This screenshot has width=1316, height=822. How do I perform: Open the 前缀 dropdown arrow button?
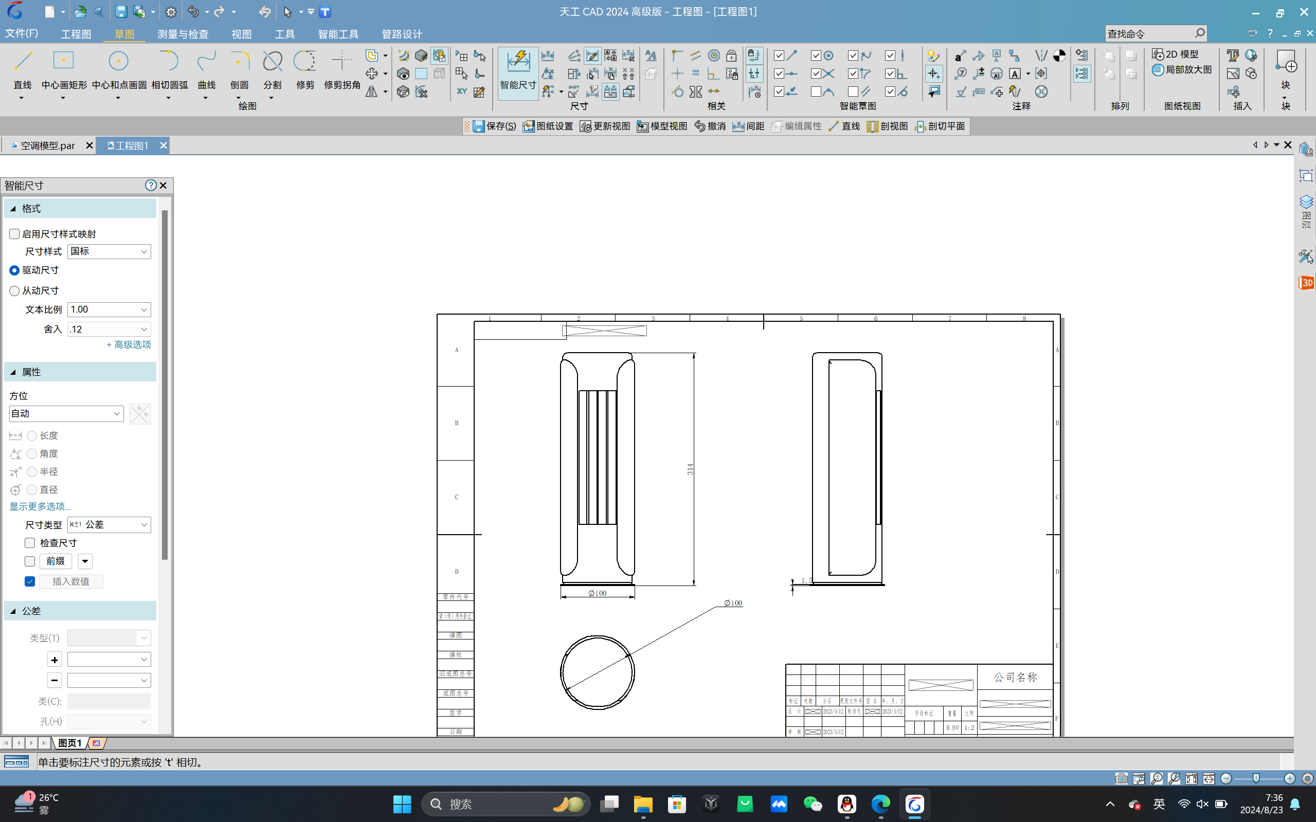tap(85, 561)
